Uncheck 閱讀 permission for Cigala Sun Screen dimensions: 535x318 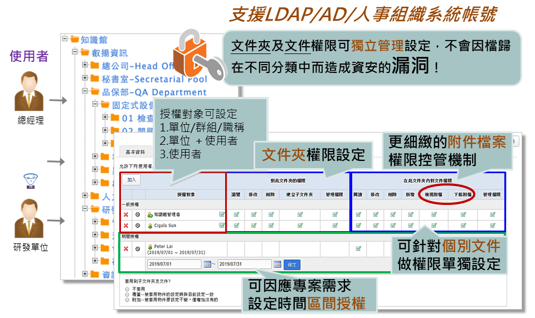[358, 226]
